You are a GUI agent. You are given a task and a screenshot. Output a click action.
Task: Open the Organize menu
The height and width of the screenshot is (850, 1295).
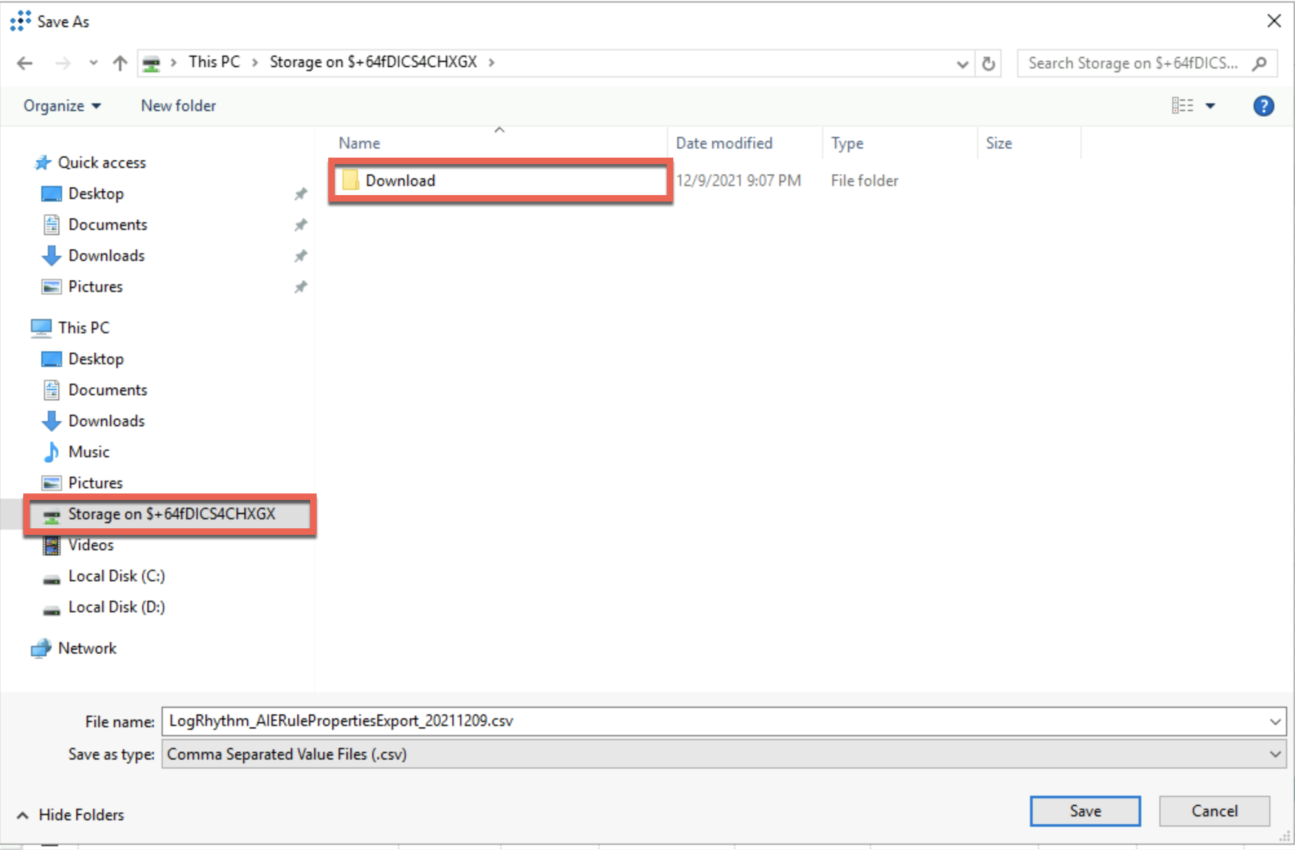pyautogui.click(x=61, y=106)
